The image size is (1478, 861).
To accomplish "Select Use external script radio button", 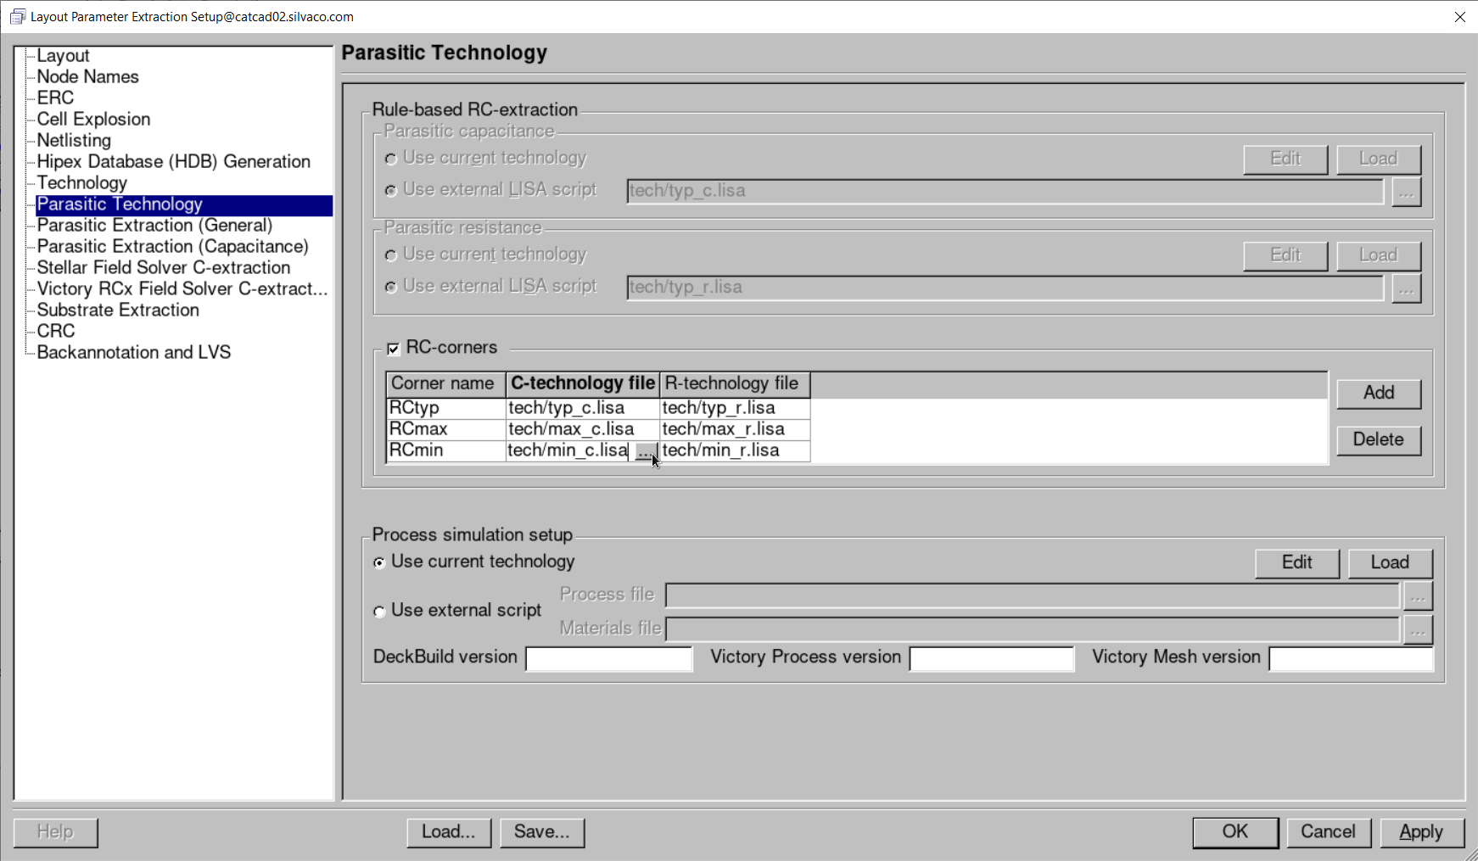I will tap(380, 612).
